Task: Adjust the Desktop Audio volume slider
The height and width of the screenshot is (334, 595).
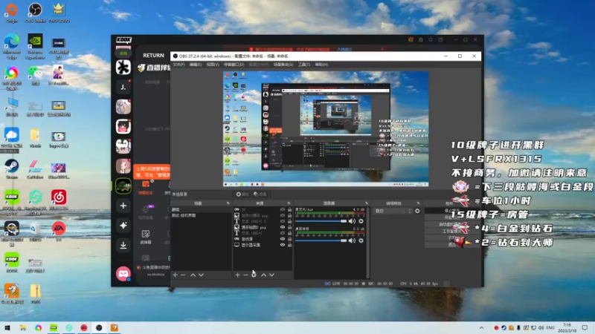Action: 321,240
